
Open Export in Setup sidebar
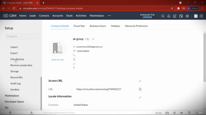(14, 53)
